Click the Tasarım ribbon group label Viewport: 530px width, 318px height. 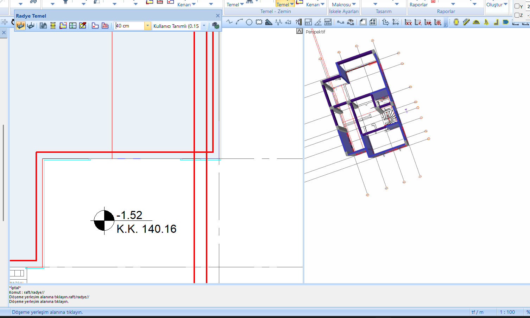click(384, 11)
